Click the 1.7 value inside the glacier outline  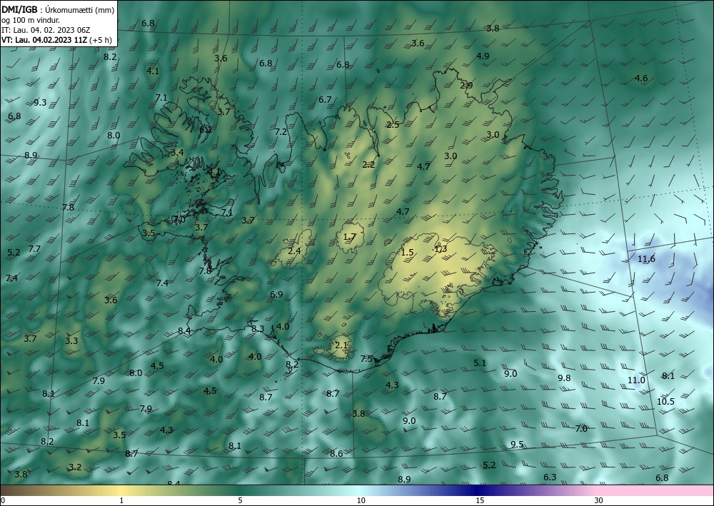pos(349,237)
